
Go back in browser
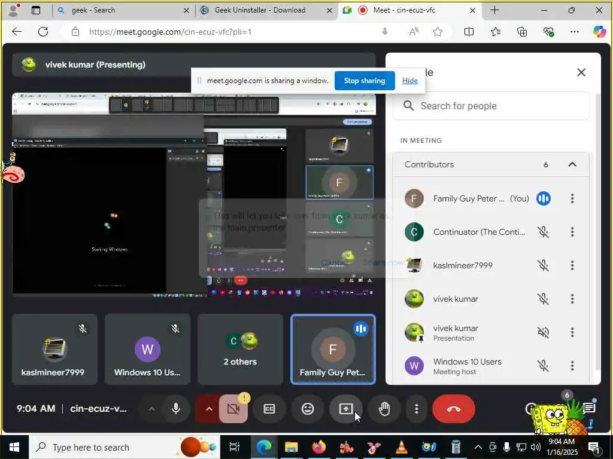point(17,32)
